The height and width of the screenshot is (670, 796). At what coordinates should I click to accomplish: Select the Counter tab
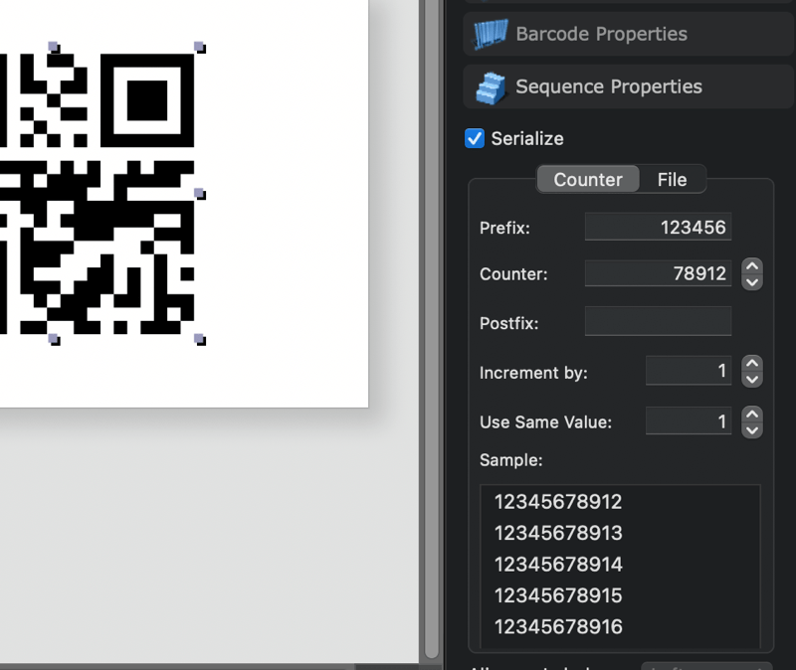point(587,179)
